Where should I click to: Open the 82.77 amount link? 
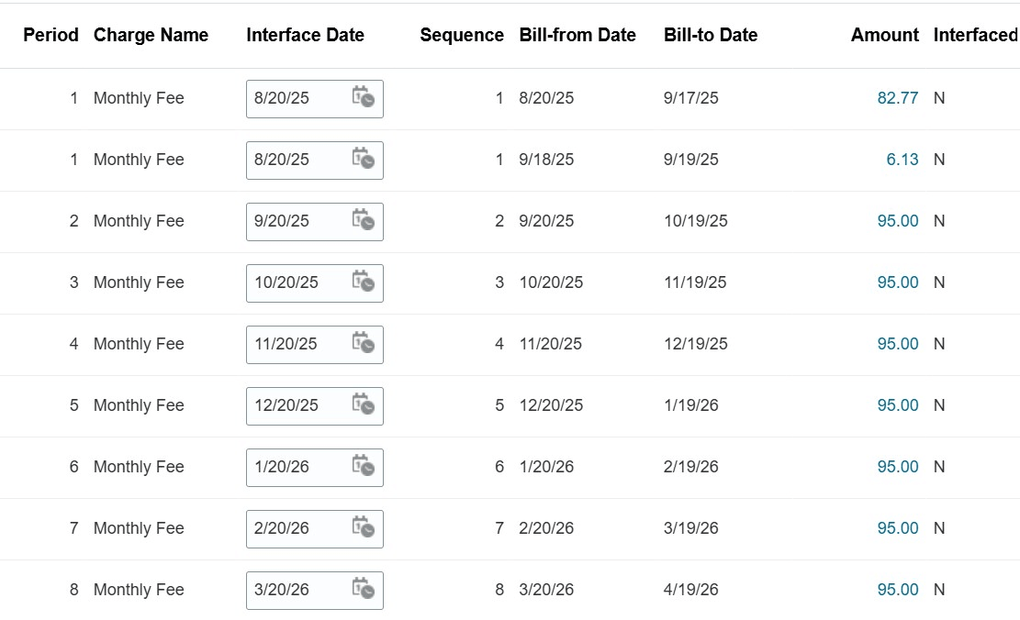coord(898,98)
